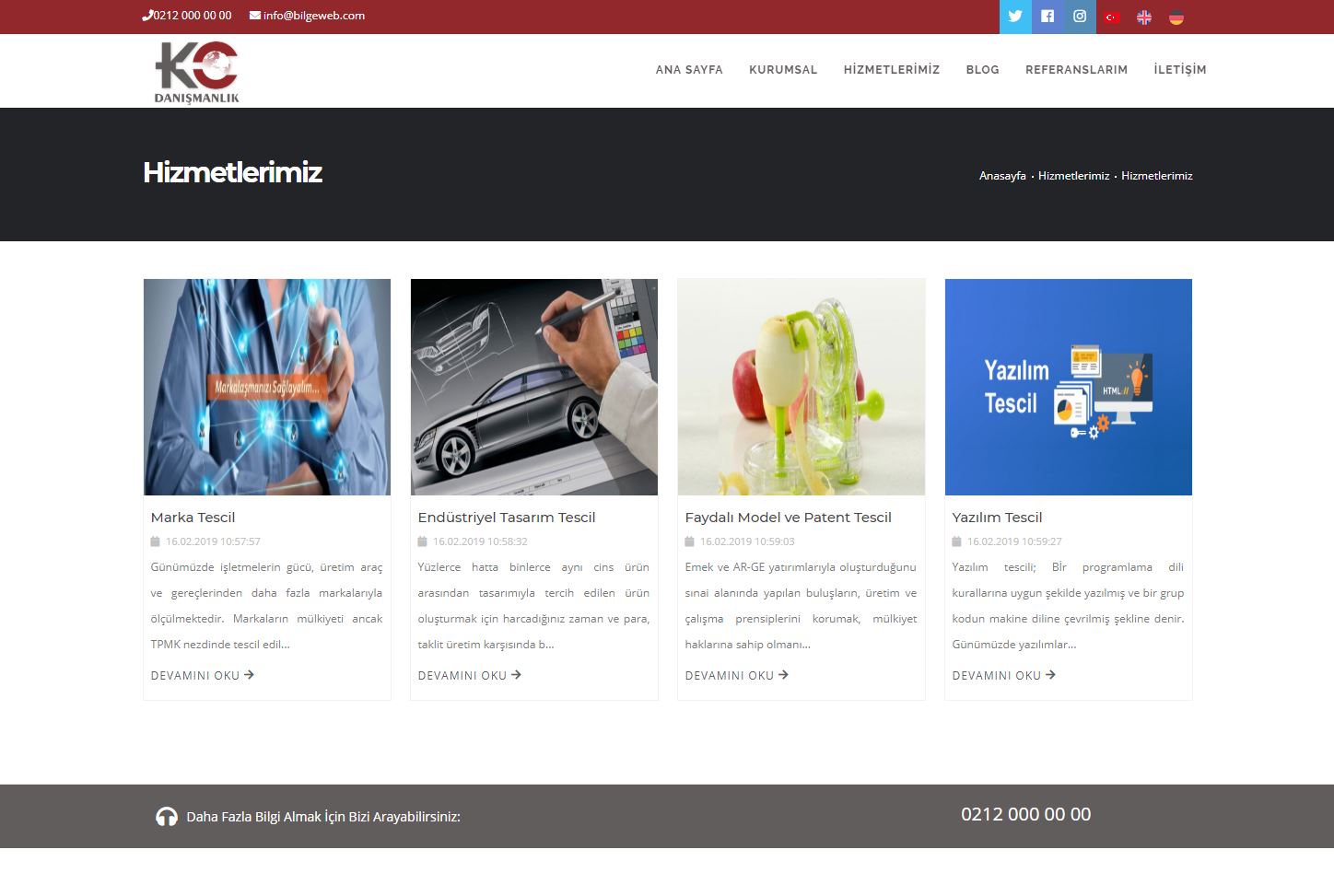Click the info@bilgeweb.com email link

tap(313, 16)
